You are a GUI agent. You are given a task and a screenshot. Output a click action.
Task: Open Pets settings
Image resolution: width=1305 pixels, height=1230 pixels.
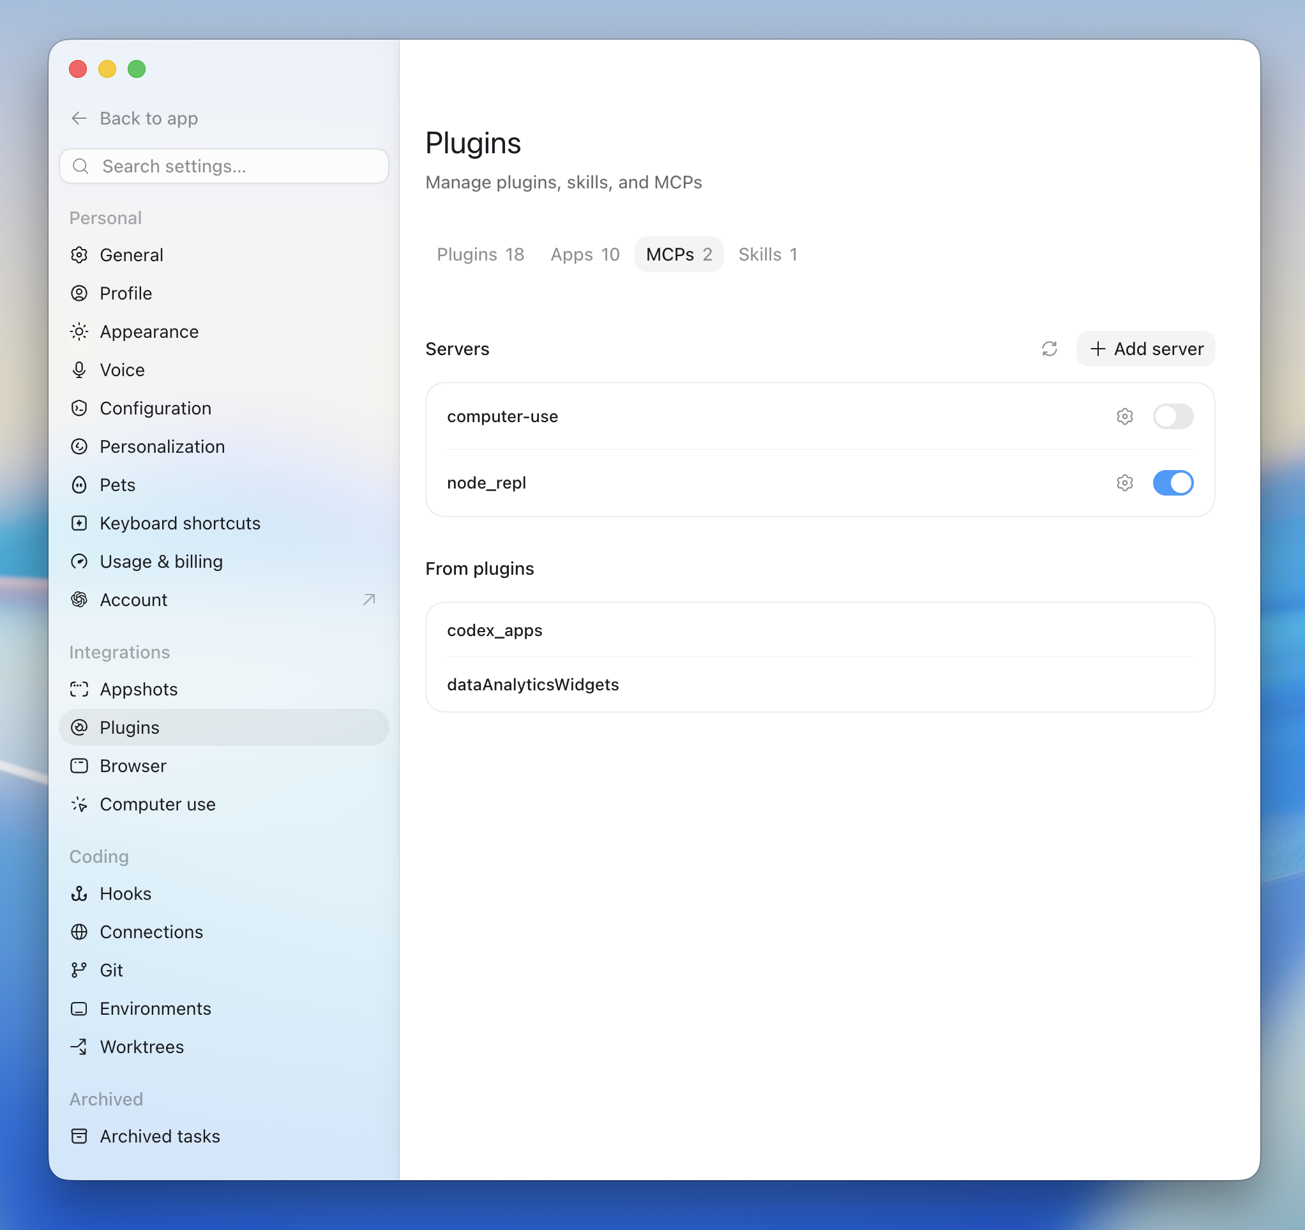224,485
